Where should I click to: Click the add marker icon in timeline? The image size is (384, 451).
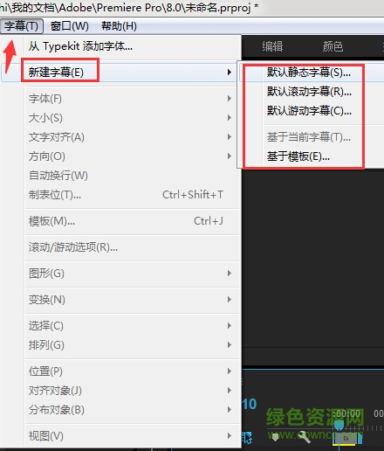click(x=275, y=437)
